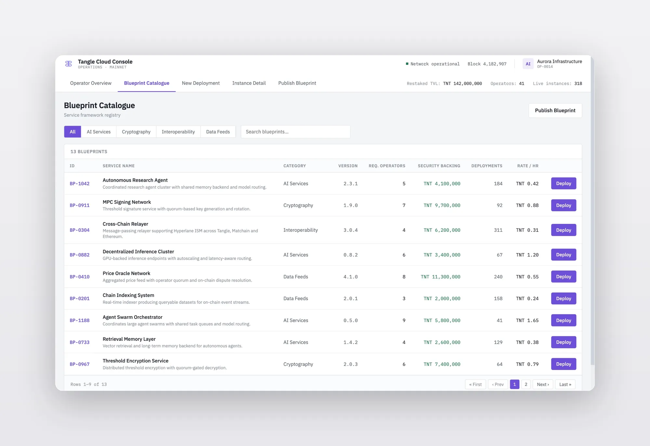Click the version 3.0.4 cell
The image size is (650, 446).
pos(350,230)
